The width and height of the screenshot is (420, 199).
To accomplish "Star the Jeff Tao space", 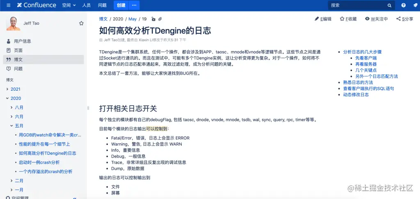I will 82,23.
